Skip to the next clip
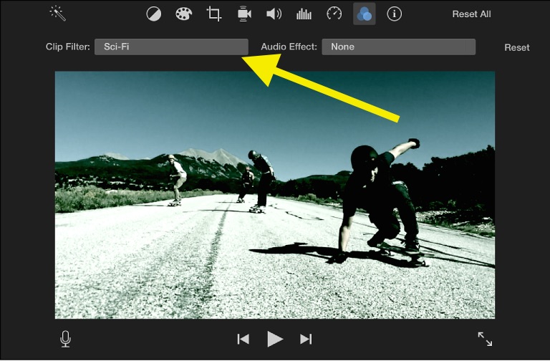Image resolution: width=550 pixels, height=361 pixels. point(306,339)
